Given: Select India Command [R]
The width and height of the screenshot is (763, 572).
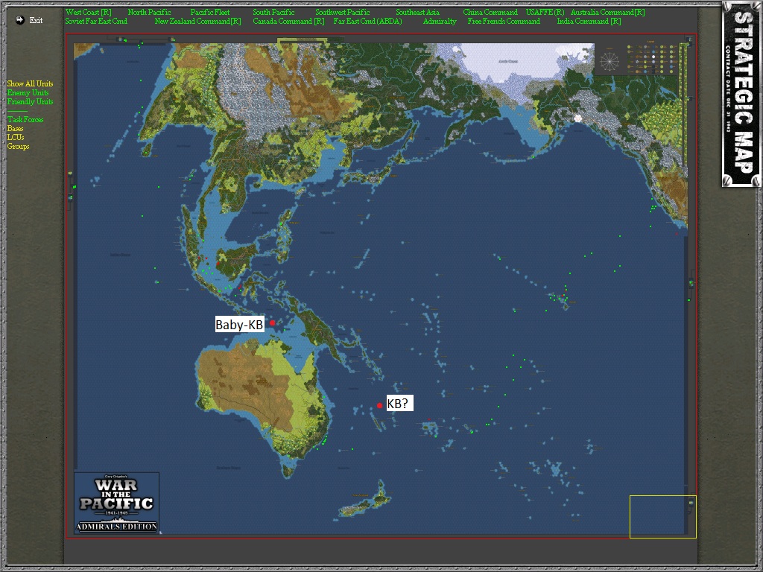Looking at the screenshot, I should [589, 22].
